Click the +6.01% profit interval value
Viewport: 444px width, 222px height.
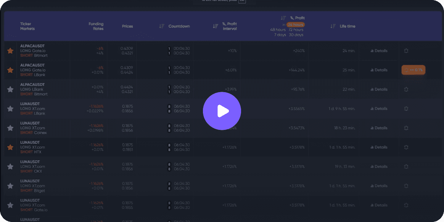[x=231, y=70]
